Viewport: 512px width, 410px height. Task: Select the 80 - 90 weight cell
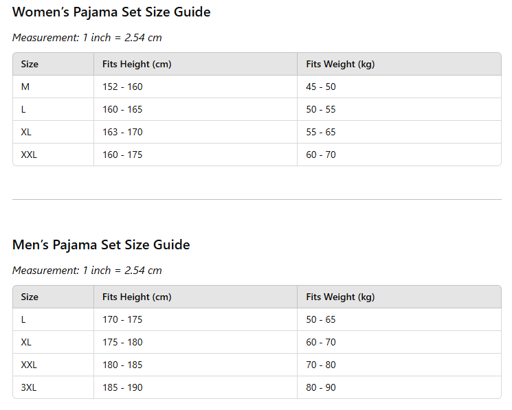(x=321, y=387)
